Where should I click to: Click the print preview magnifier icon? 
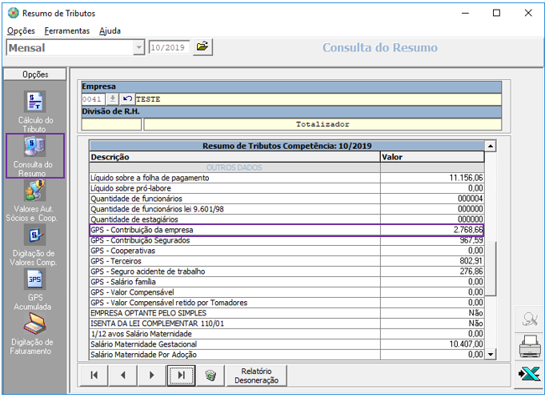529,320
